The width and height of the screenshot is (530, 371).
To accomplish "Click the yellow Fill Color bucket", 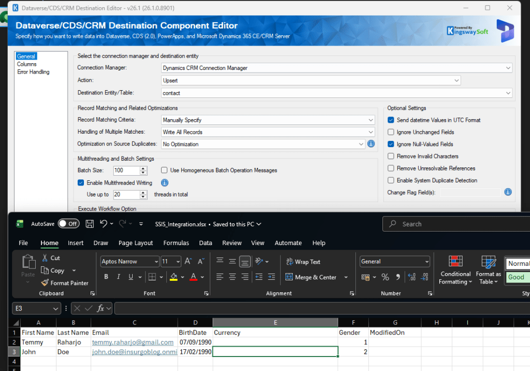I will (174, 277).
